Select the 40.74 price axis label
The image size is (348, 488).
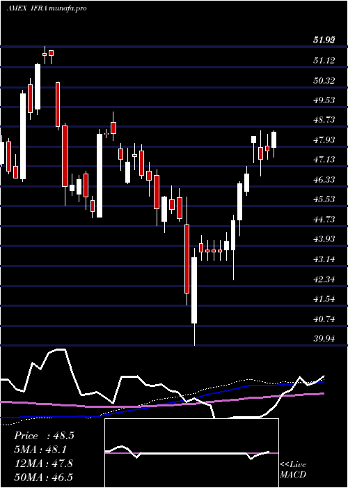[x=324, y=319]
